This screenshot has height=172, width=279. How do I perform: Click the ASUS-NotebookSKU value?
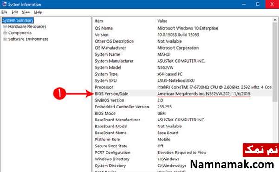(x=176, y=81)
